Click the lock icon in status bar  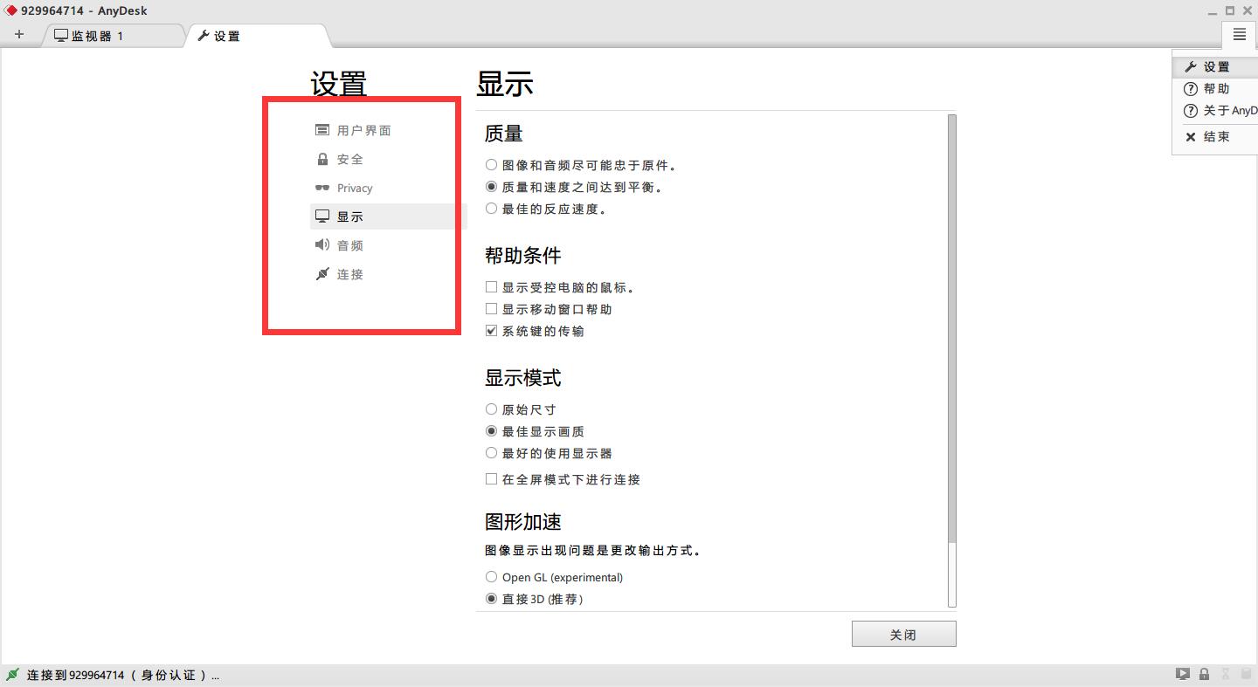pyautogui.click(x=1204, y=674)
